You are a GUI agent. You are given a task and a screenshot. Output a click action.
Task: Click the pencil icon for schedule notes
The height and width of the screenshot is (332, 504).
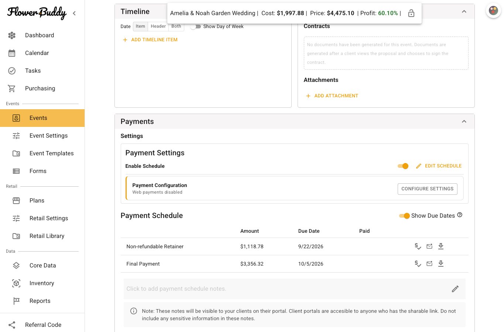455,289
